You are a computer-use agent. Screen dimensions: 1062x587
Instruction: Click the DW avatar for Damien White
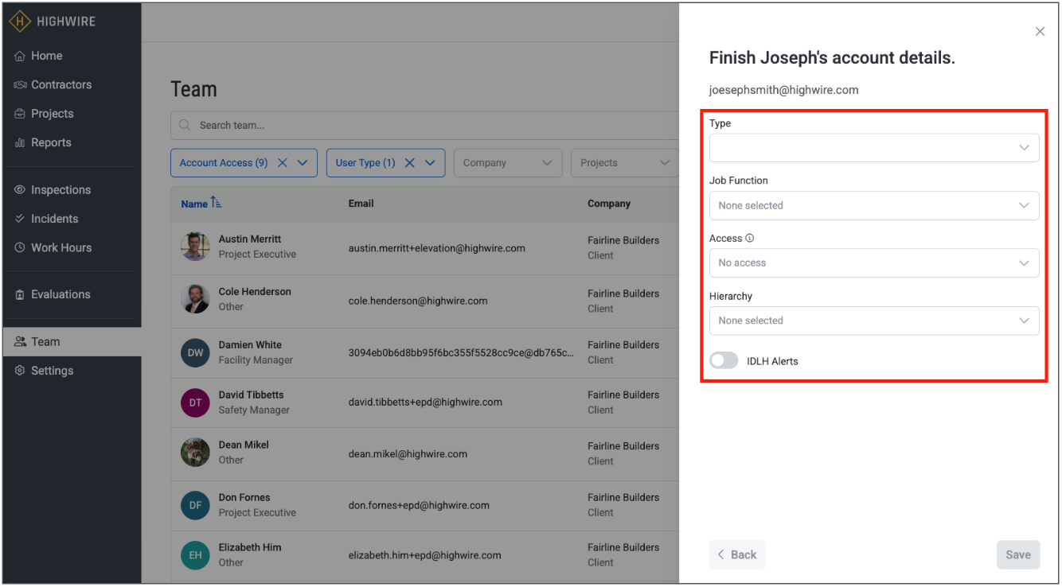pos(195,352)
